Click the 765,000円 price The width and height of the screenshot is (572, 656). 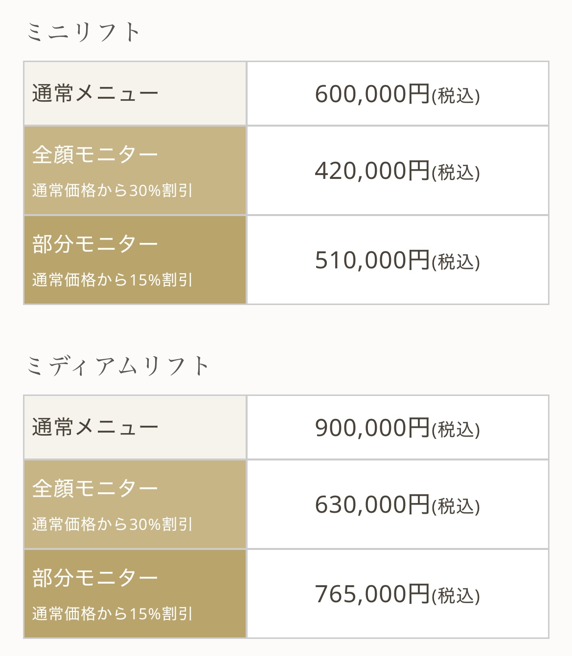pyautogui.click(x=372, y=594)
